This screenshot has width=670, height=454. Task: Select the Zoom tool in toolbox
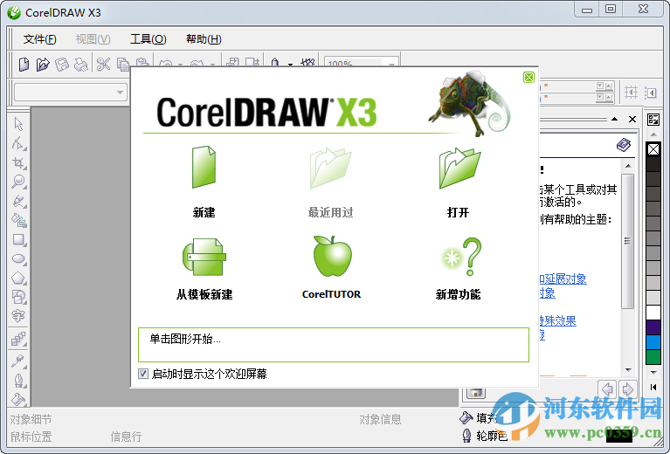tap(18, 182)
